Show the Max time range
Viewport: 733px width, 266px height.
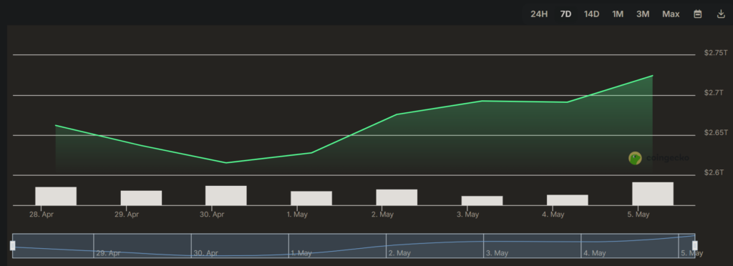pyautogui.click(x=671, y=14)
